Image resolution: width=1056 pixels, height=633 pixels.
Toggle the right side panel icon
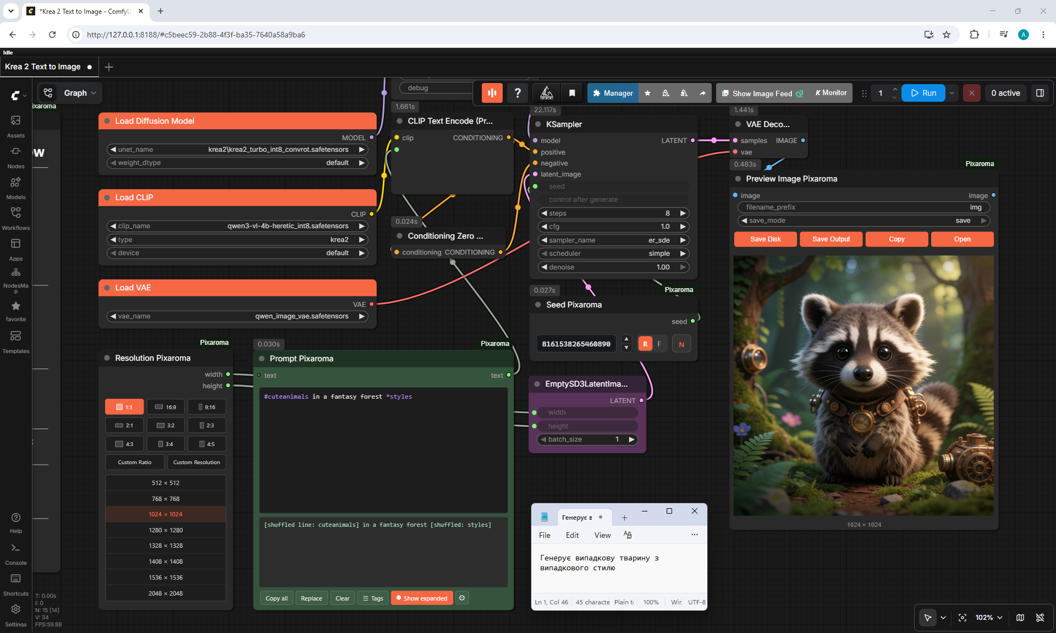(x=1040, y=93)
